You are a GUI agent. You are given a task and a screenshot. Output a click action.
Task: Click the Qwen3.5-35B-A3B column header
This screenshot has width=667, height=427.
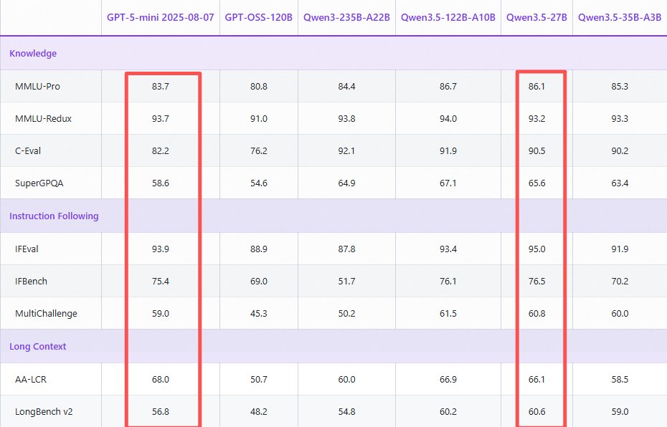[620, 17]
